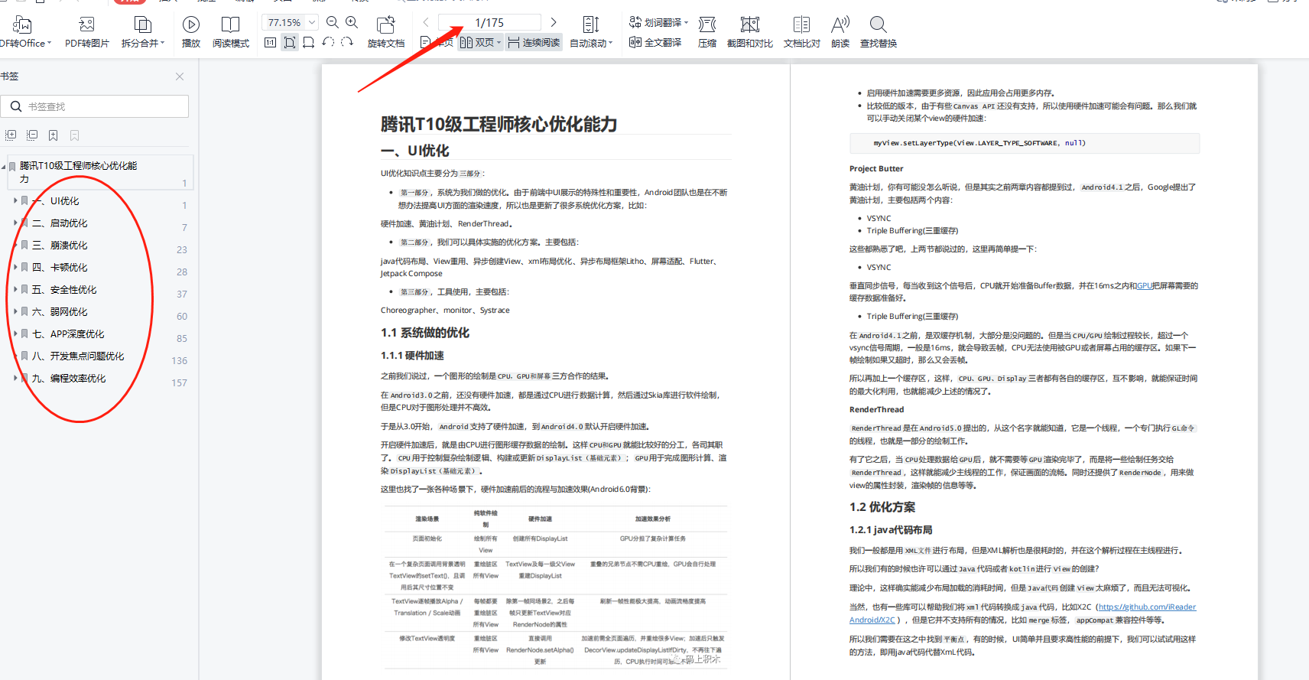Open the GPU hyperlink in VSYNC paragraph

pos(1145,285)
